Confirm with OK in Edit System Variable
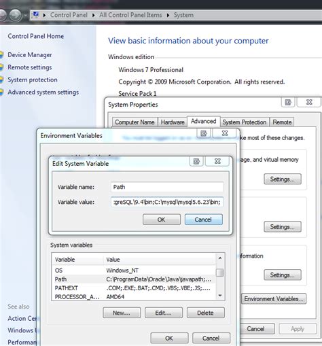Screen dimensions: 322x346 162,220
